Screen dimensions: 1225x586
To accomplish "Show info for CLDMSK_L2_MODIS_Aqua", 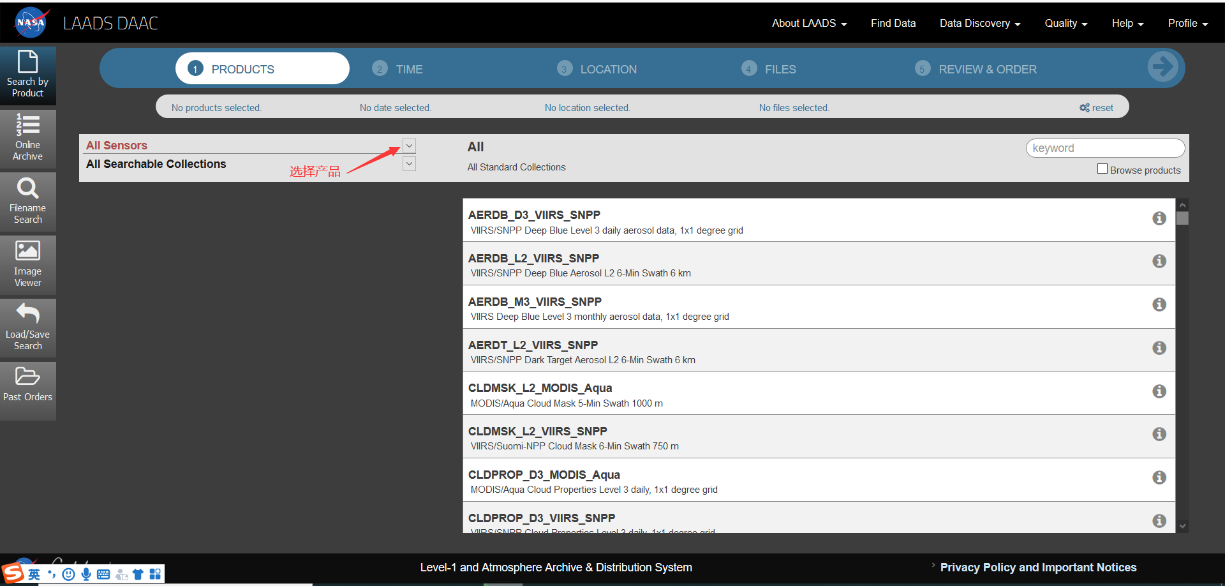I will [1159, 391].
